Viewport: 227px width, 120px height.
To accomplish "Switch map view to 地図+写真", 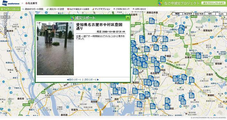I will click(199, 14).
